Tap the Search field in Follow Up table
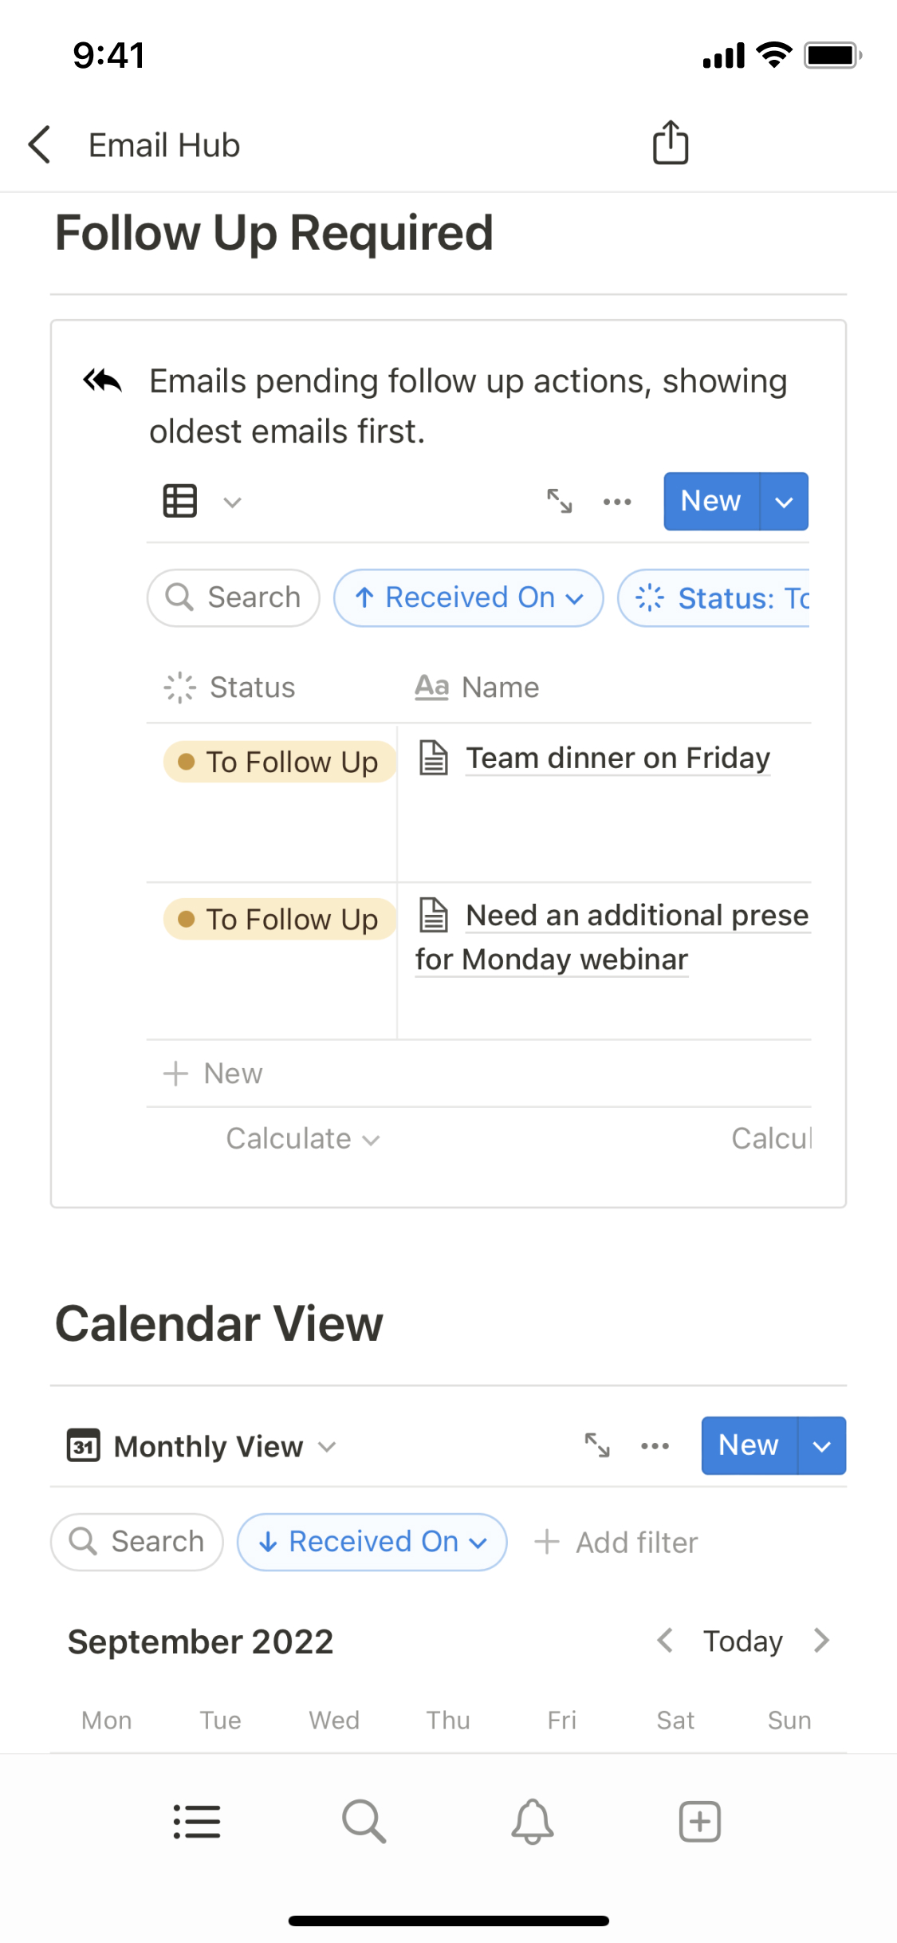Image resolution: width=897 pixels, height=1943 pixels. (234, 597)
